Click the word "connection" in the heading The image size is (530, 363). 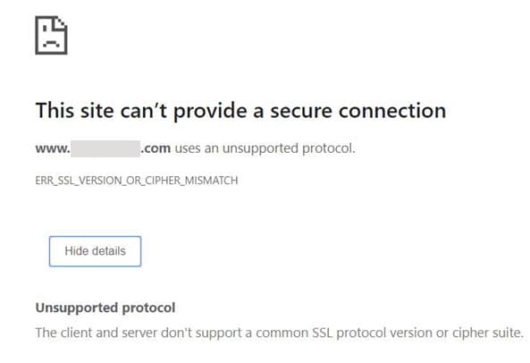tap(392, 111)
